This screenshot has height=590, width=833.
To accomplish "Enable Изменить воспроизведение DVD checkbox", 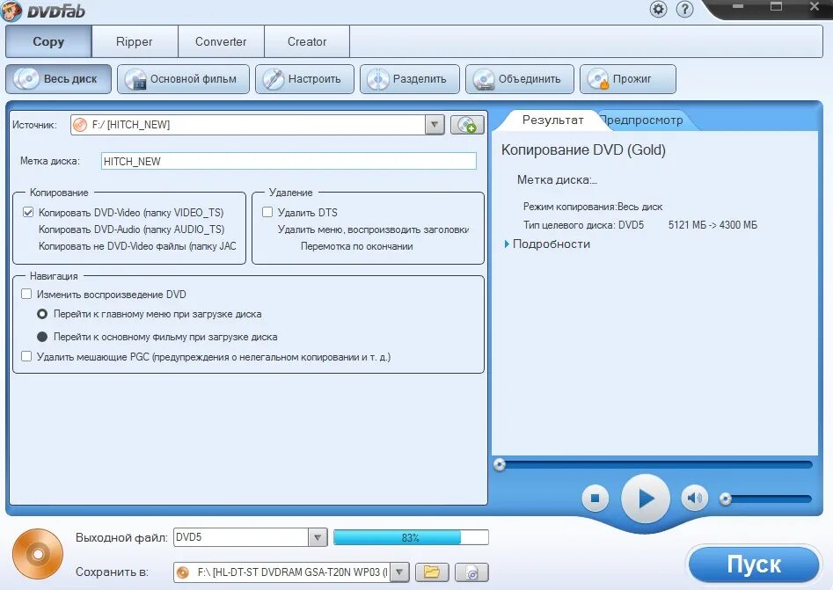I will pos(26,294).
